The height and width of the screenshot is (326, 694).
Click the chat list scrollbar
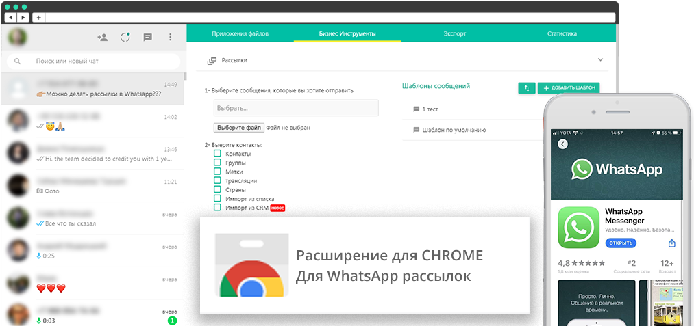coord(185,77)
